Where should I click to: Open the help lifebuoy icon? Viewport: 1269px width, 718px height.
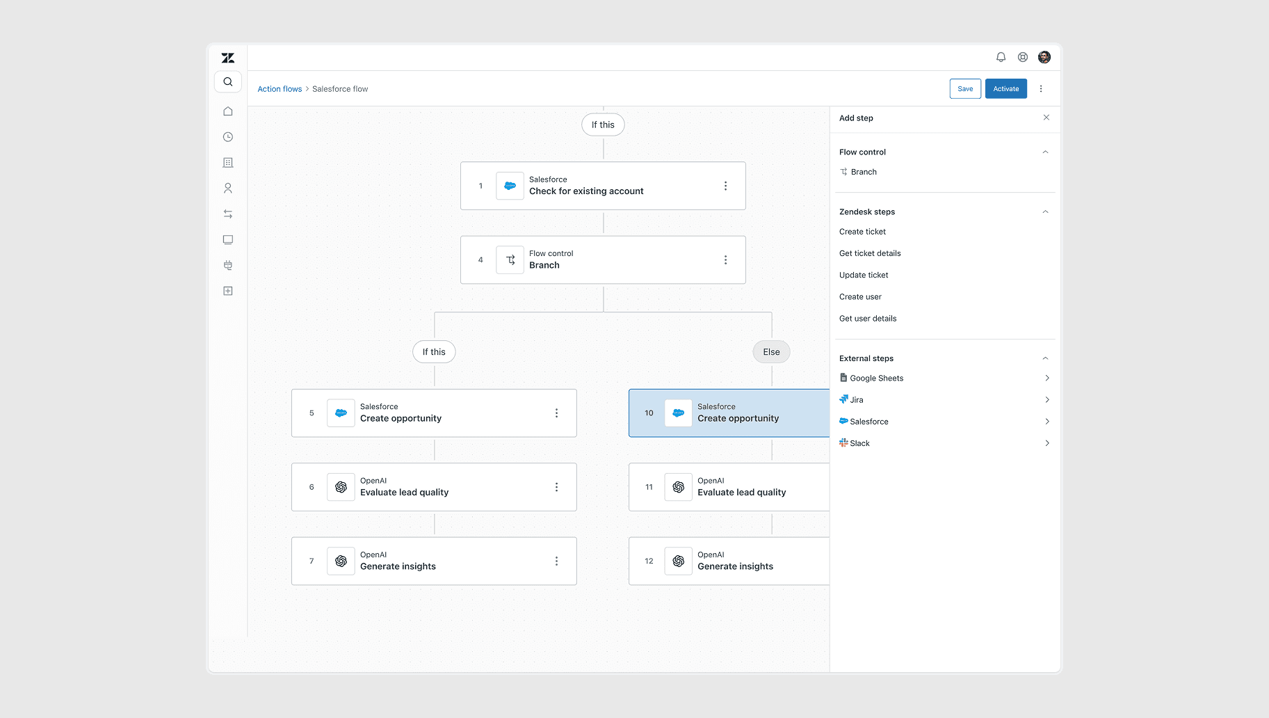1023,57
